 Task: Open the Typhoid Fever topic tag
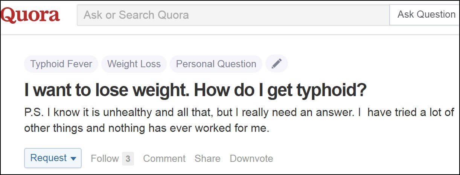(61, 64)
